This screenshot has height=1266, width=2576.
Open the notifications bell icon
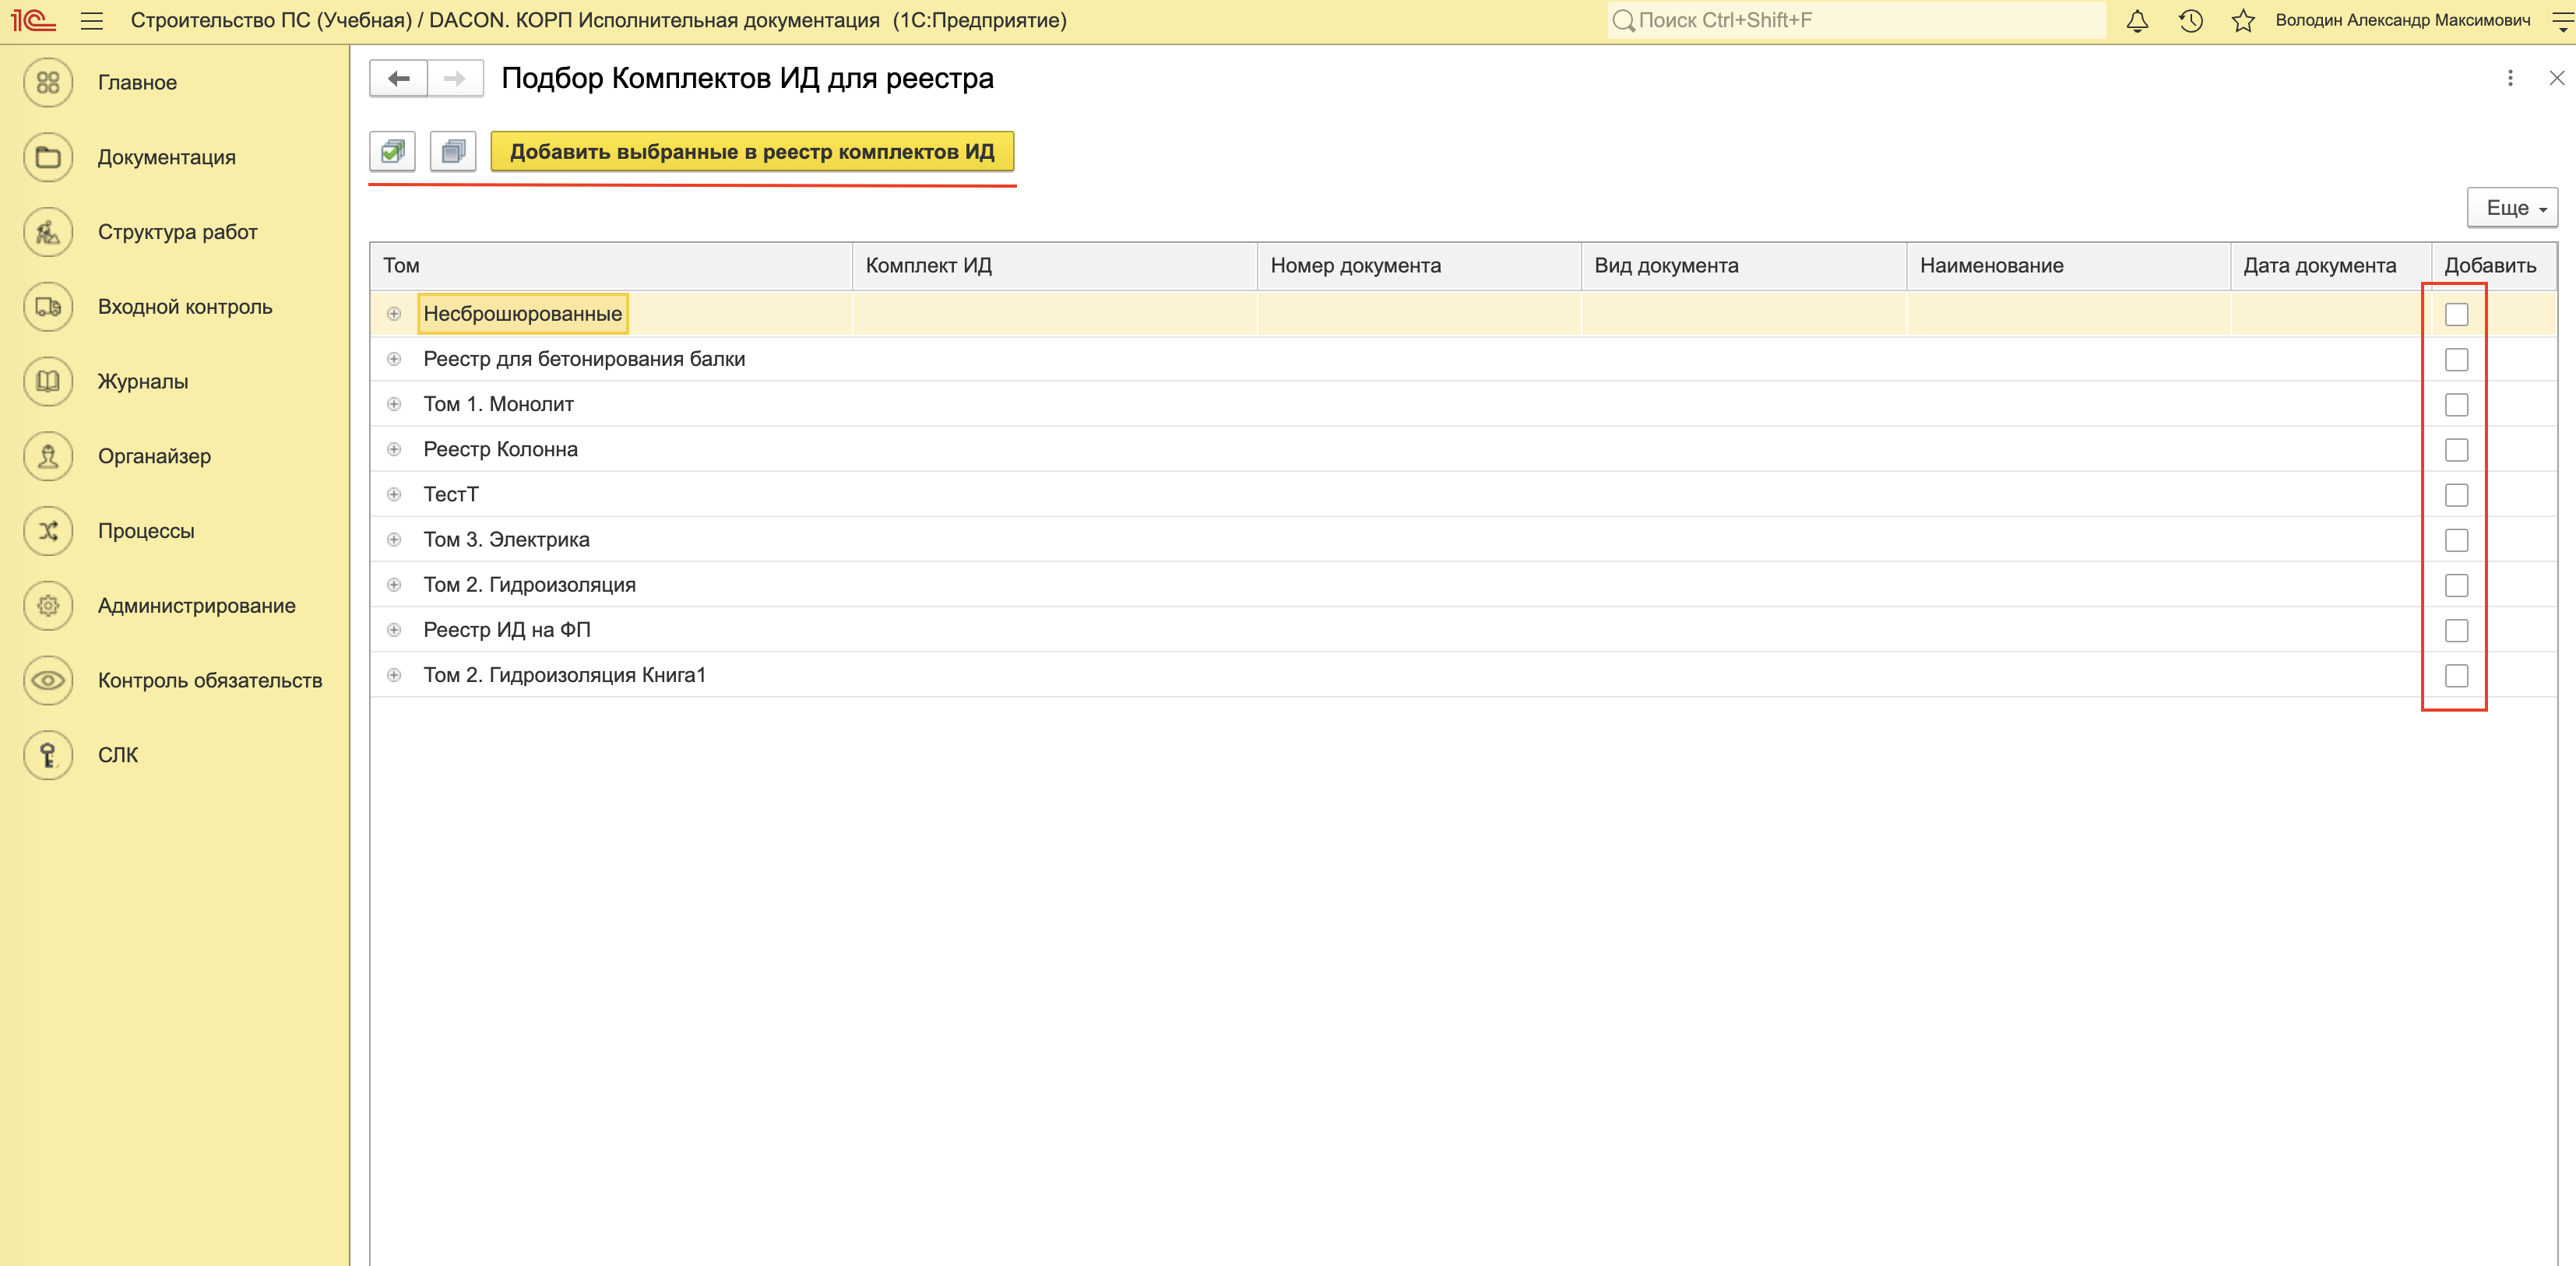2137,21
